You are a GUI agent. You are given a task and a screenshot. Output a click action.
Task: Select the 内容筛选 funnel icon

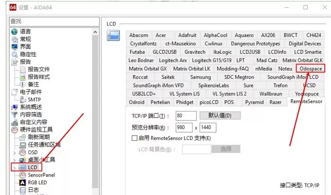click(15, 115)
